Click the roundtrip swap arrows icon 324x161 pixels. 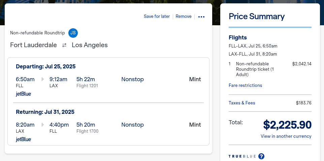pos(64,45)
